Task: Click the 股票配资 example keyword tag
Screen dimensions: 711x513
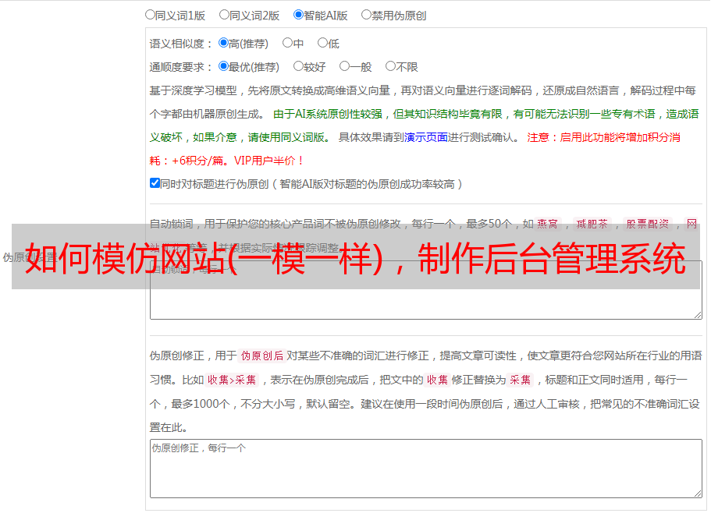Action: 647,224
